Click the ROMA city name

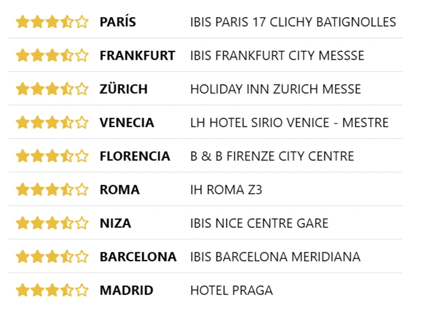(x=119, y=189)
